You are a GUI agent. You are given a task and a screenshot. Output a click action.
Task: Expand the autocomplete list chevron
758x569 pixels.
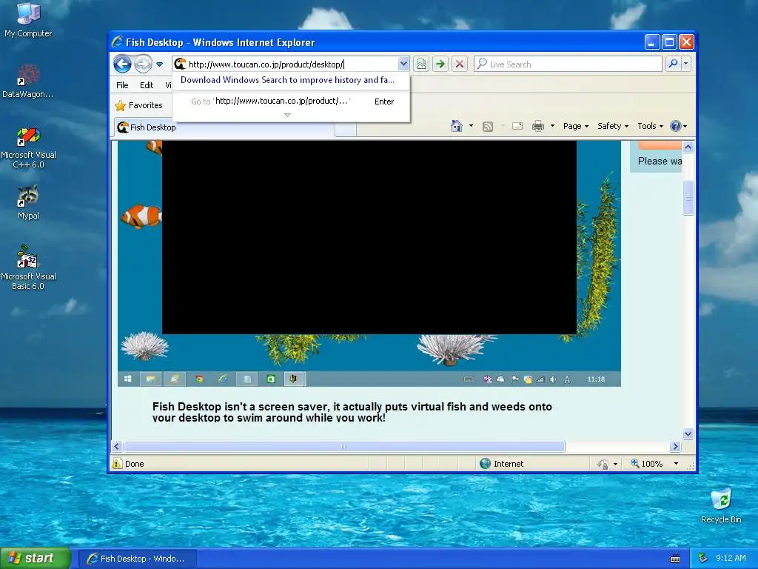pyautogui.click(x=288, y=115)
